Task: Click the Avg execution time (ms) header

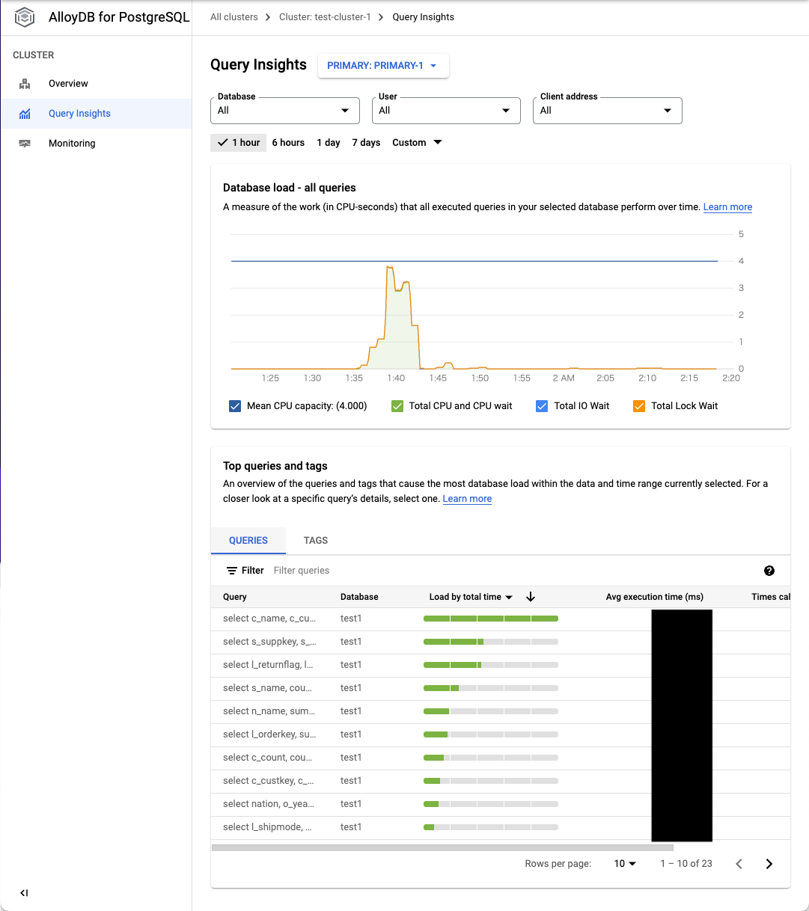Action: coord(655,597)
